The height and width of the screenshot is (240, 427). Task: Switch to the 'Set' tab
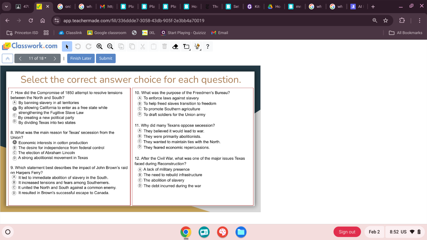pos(233,7)
